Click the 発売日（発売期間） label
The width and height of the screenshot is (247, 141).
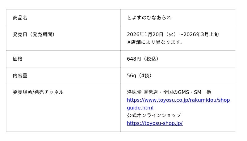[35, 34]
